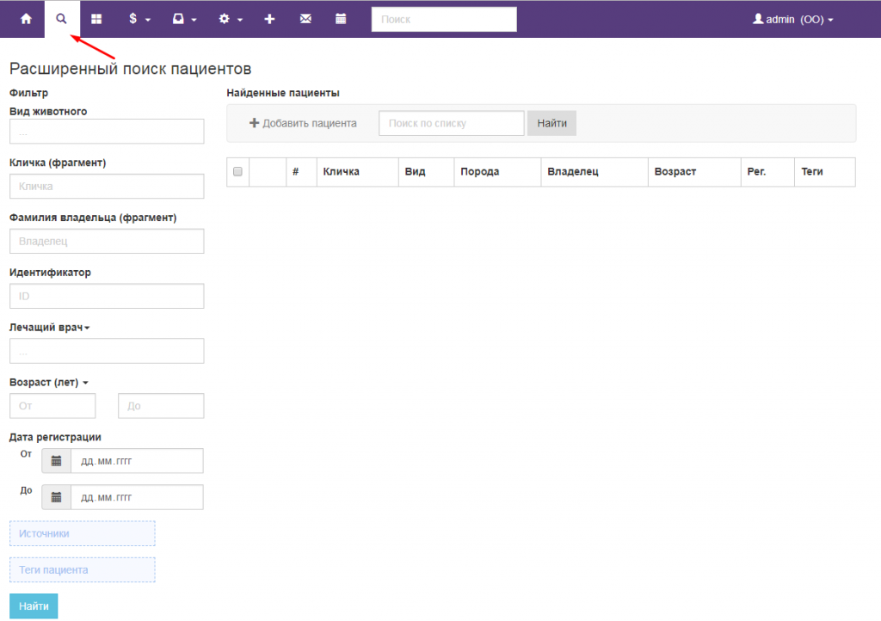
Task: Click registration До date input
Action: [137, 497]
